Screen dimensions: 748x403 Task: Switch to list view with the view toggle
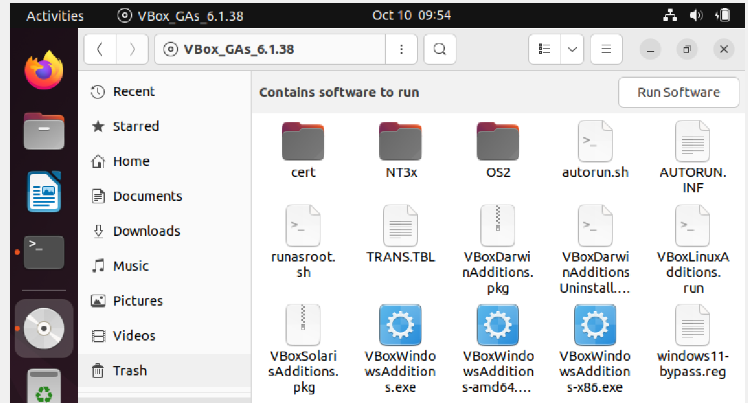[544, 49]
